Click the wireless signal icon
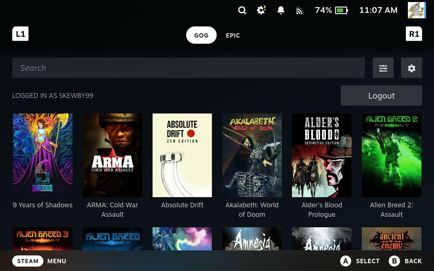The height and width of the screenshot is (271, 434). click(x=300, y=10)
